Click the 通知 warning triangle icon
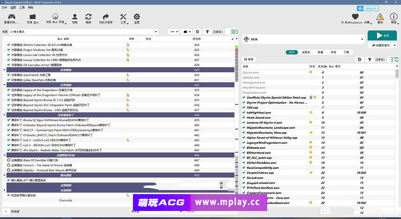 pos(380,17)
